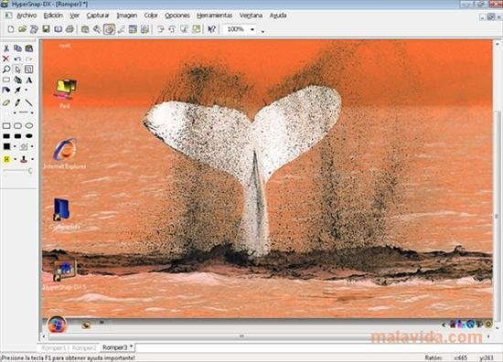Image resolution: width=503 pixels, height=362 pixels.
Task: Click the context help arrow icon
Action: point(212,29)
